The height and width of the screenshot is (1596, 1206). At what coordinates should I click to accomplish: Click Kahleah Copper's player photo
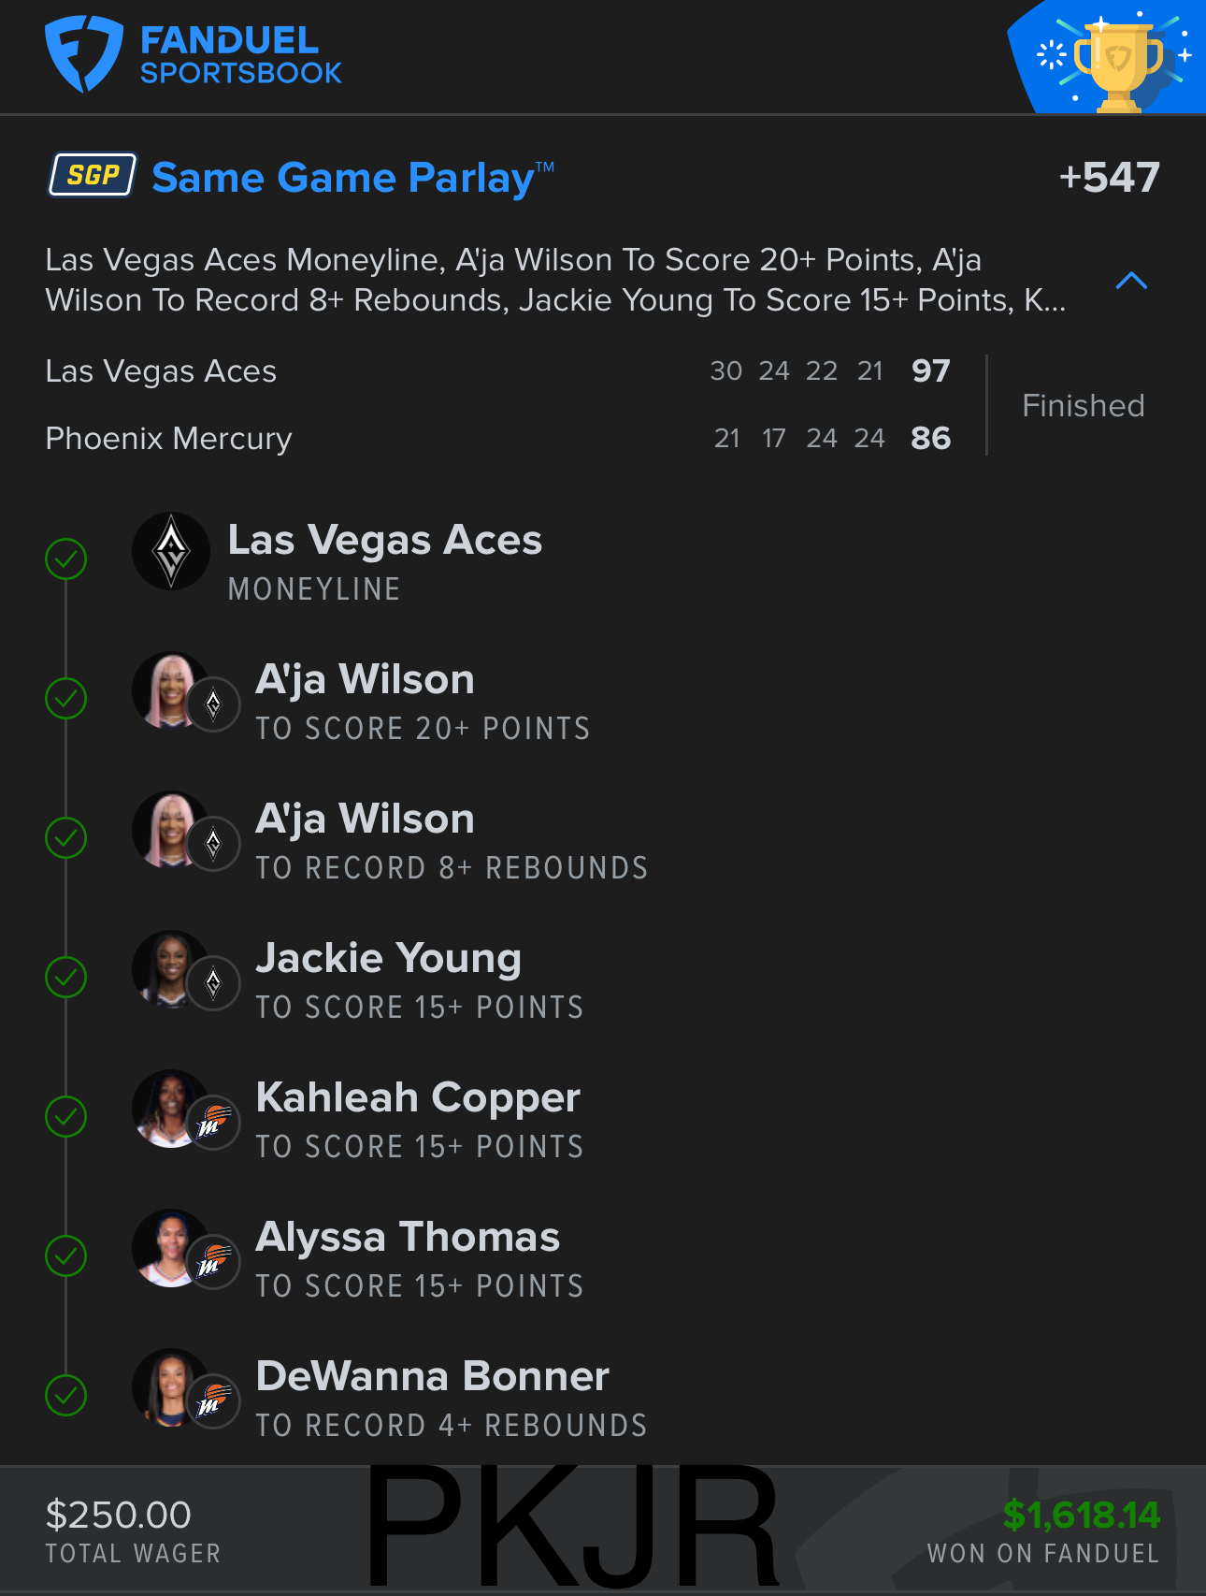(x=170, y=1109)
